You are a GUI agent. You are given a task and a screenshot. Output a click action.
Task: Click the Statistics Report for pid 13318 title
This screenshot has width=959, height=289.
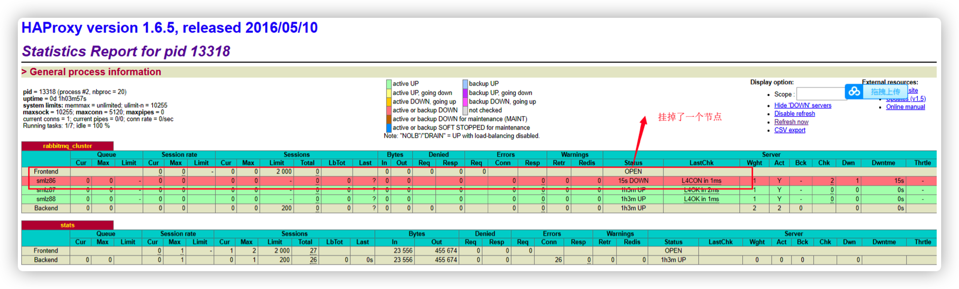click(126, 51)
